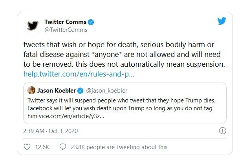Like the tweet with the heart icon

click(x=27, y=147)
